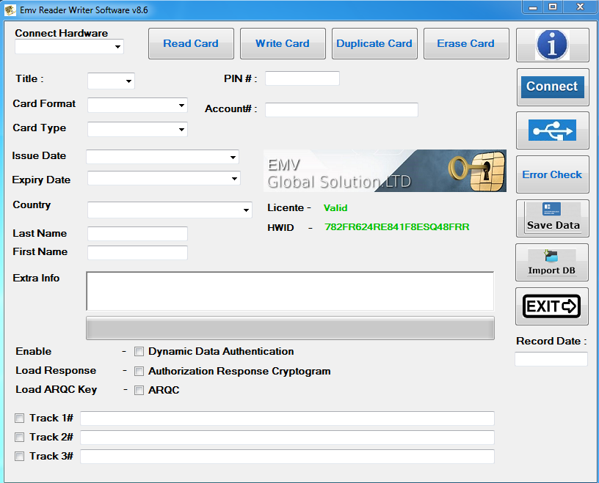The image size is (599, 483).
Task: Enable Dynamic Data Authentication
Action: (x=139, y=351)
